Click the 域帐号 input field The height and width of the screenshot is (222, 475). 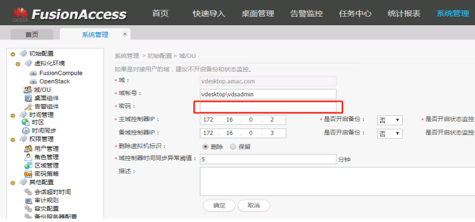click(268, 94)
